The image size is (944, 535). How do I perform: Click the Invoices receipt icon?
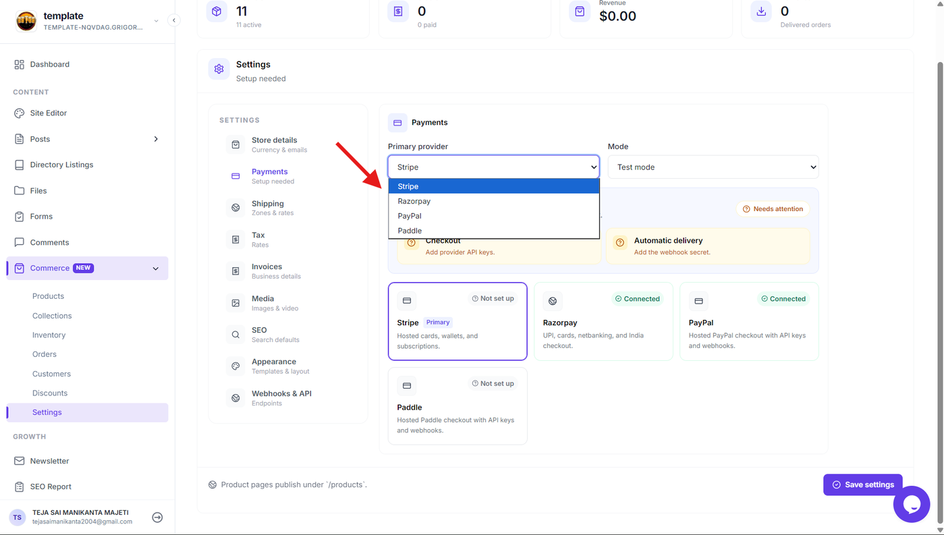(x=235, y=271)
